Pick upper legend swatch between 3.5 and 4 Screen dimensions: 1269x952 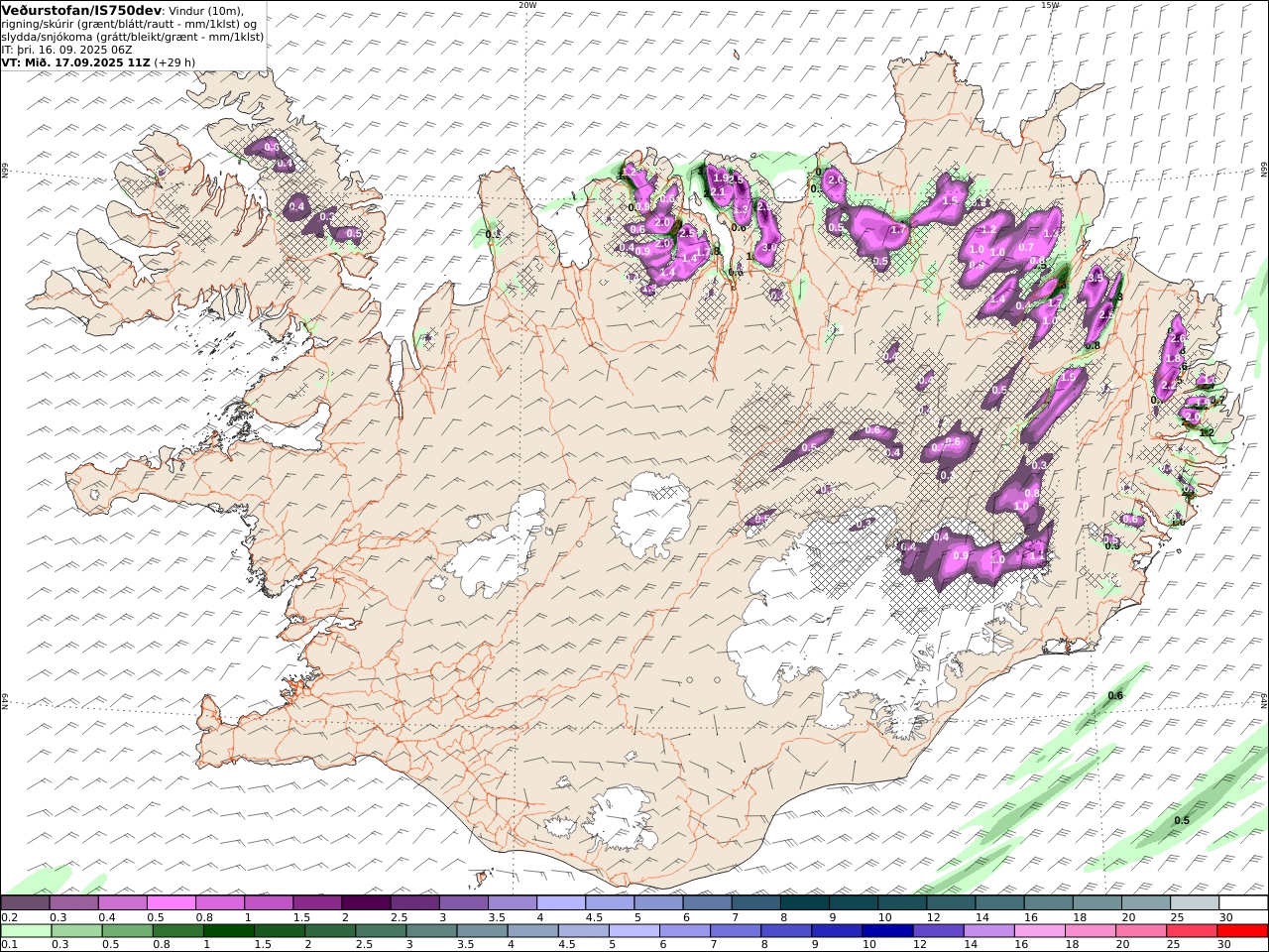[512, 903]
